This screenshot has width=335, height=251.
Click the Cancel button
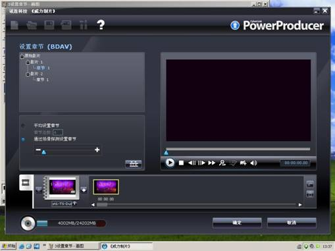[x=292, y=223]
